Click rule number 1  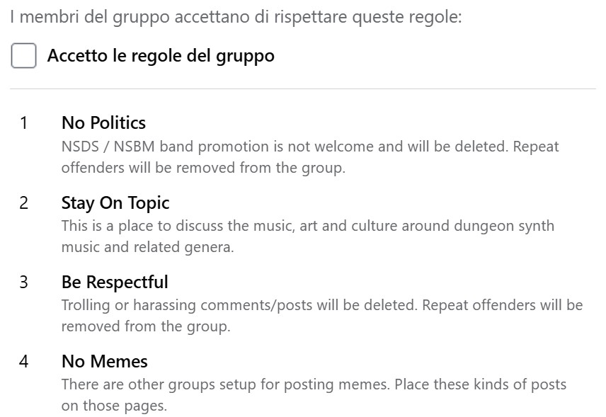coord(24,123)
